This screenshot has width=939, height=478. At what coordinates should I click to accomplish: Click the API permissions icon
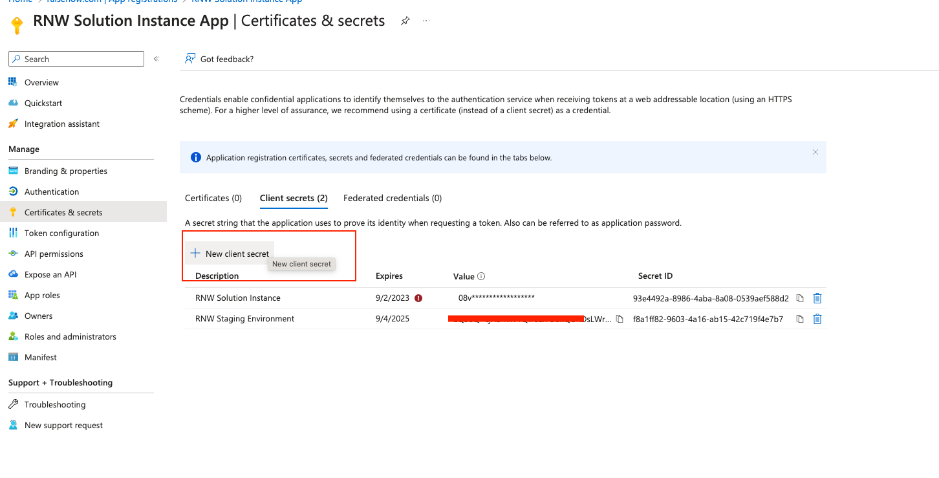pos(12,254)
